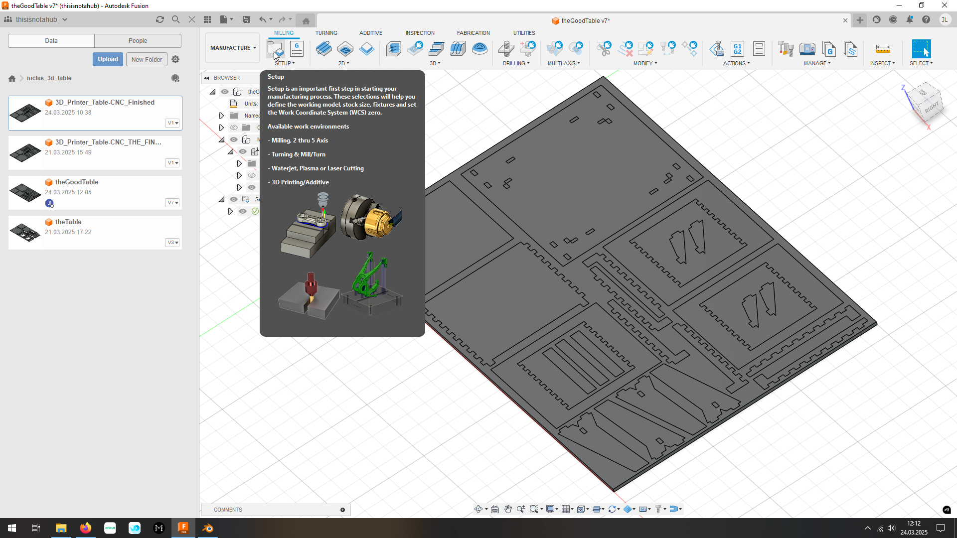Switch to the People tab in data panel

coord(138,41)
